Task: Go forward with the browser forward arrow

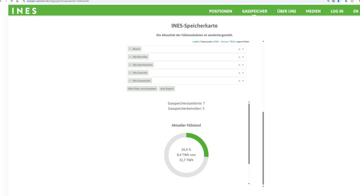Action: click(5, 1)
